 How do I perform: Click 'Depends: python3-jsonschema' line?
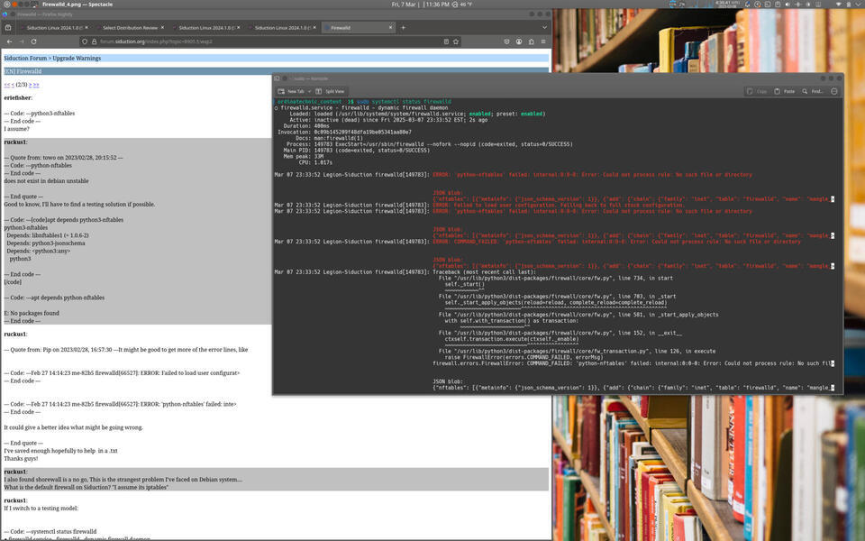tap(46, 243)
